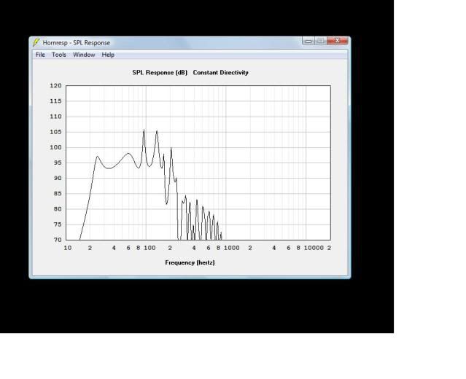Click the 100 label on frequency axis

pos(149,248)
